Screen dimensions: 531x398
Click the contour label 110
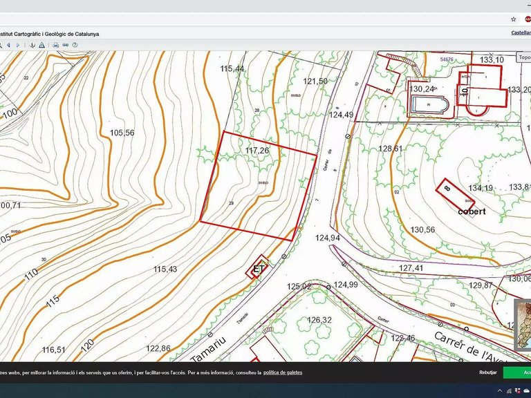tap(31, 274)
